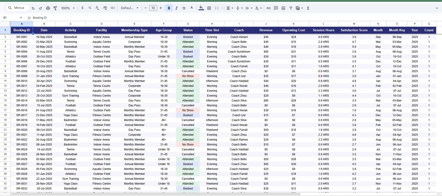Image resolution: width=442 pixels, height=196 pixels.
Task: Select the Session Hours header cell
Action: 323,30
